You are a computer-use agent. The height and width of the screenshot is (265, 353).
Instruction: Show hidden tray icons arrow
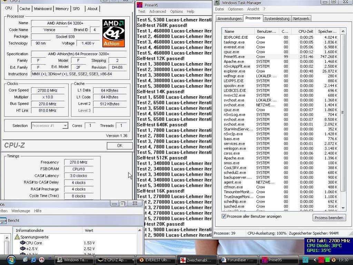(315, 260)
